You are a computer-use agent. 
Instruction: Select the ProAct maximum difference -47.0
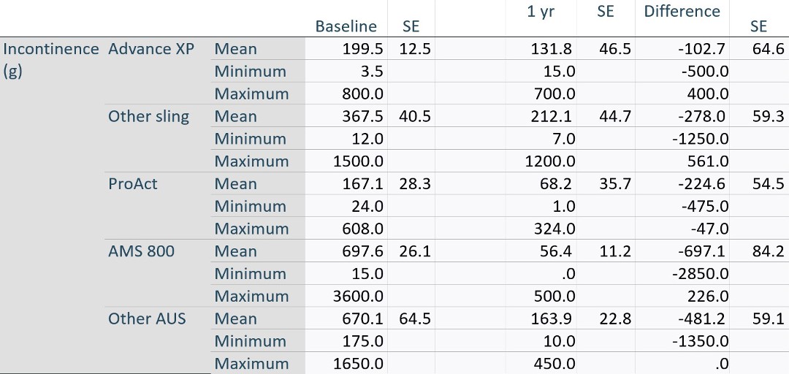pyautogui.click(x=709, y=229)
